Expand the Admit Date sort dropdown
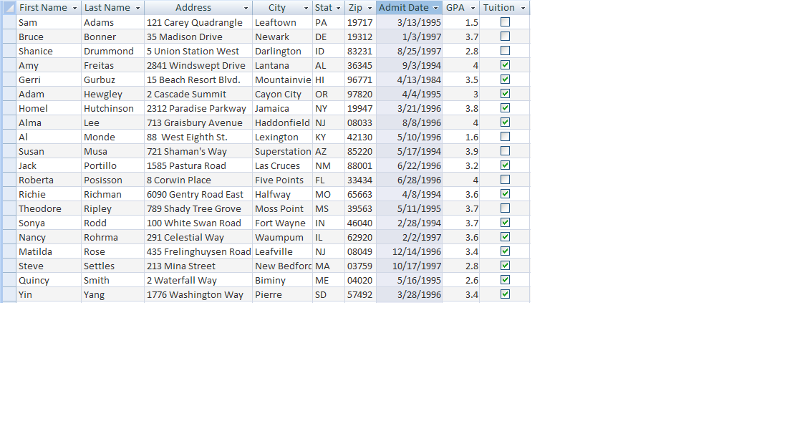 [435, 8]
